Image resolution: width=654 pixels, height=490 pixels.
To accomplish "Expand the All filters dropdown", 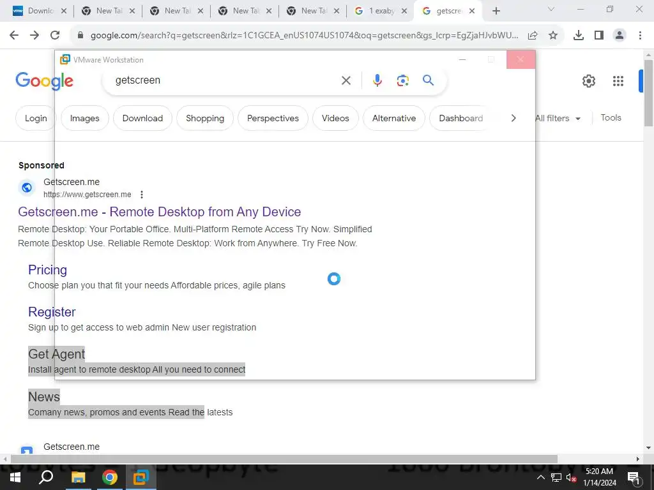I will [558, 118].
